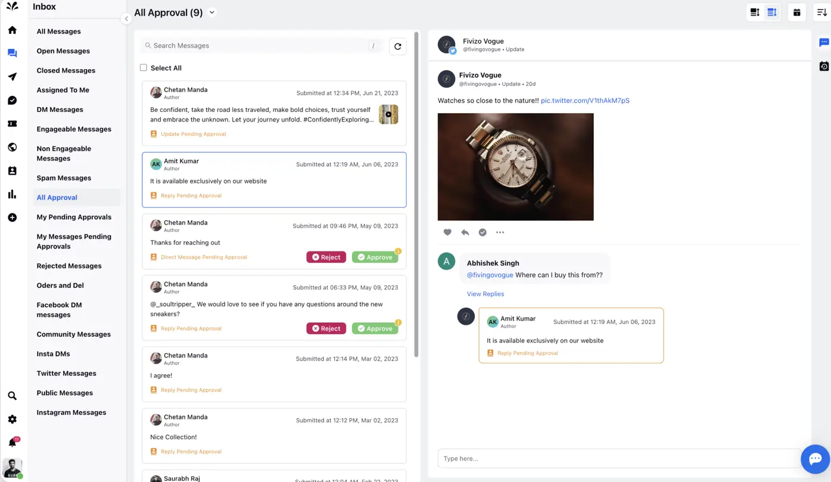Open the pic.twitter.com/V1thAkM7pS link
This screenshot has height=482, width=831.
pyautogui.click(x=585, y=101)
